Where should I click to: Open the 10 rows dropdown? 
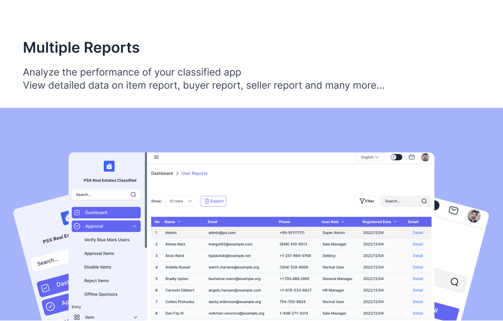181,201
